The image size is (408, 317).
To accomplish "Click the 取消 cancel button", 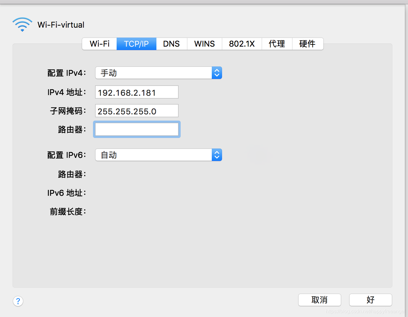I will (320, 300).
